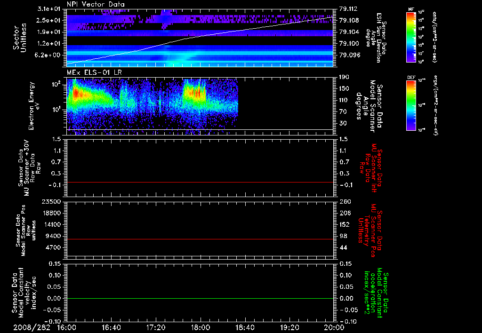This screenshot has height=333, width=482.
Task: Click the NPI sector spectrogram plot
Action: click(200, 38)
